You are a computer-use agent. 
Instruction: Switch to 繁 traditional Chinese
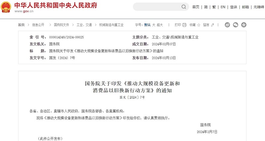(214, 7)
